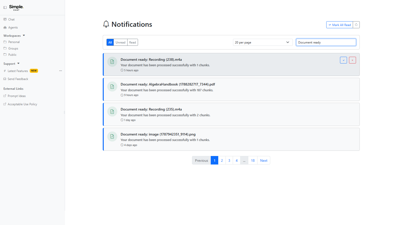Focus the search field containing Document ready

pos(326,42)
